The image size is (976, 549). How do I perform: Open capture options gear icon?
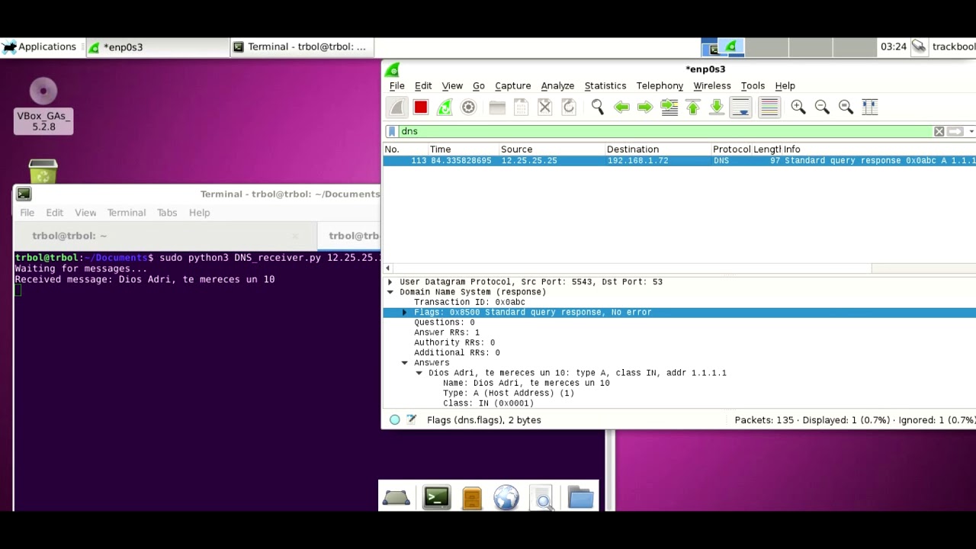tap(468, 108)
